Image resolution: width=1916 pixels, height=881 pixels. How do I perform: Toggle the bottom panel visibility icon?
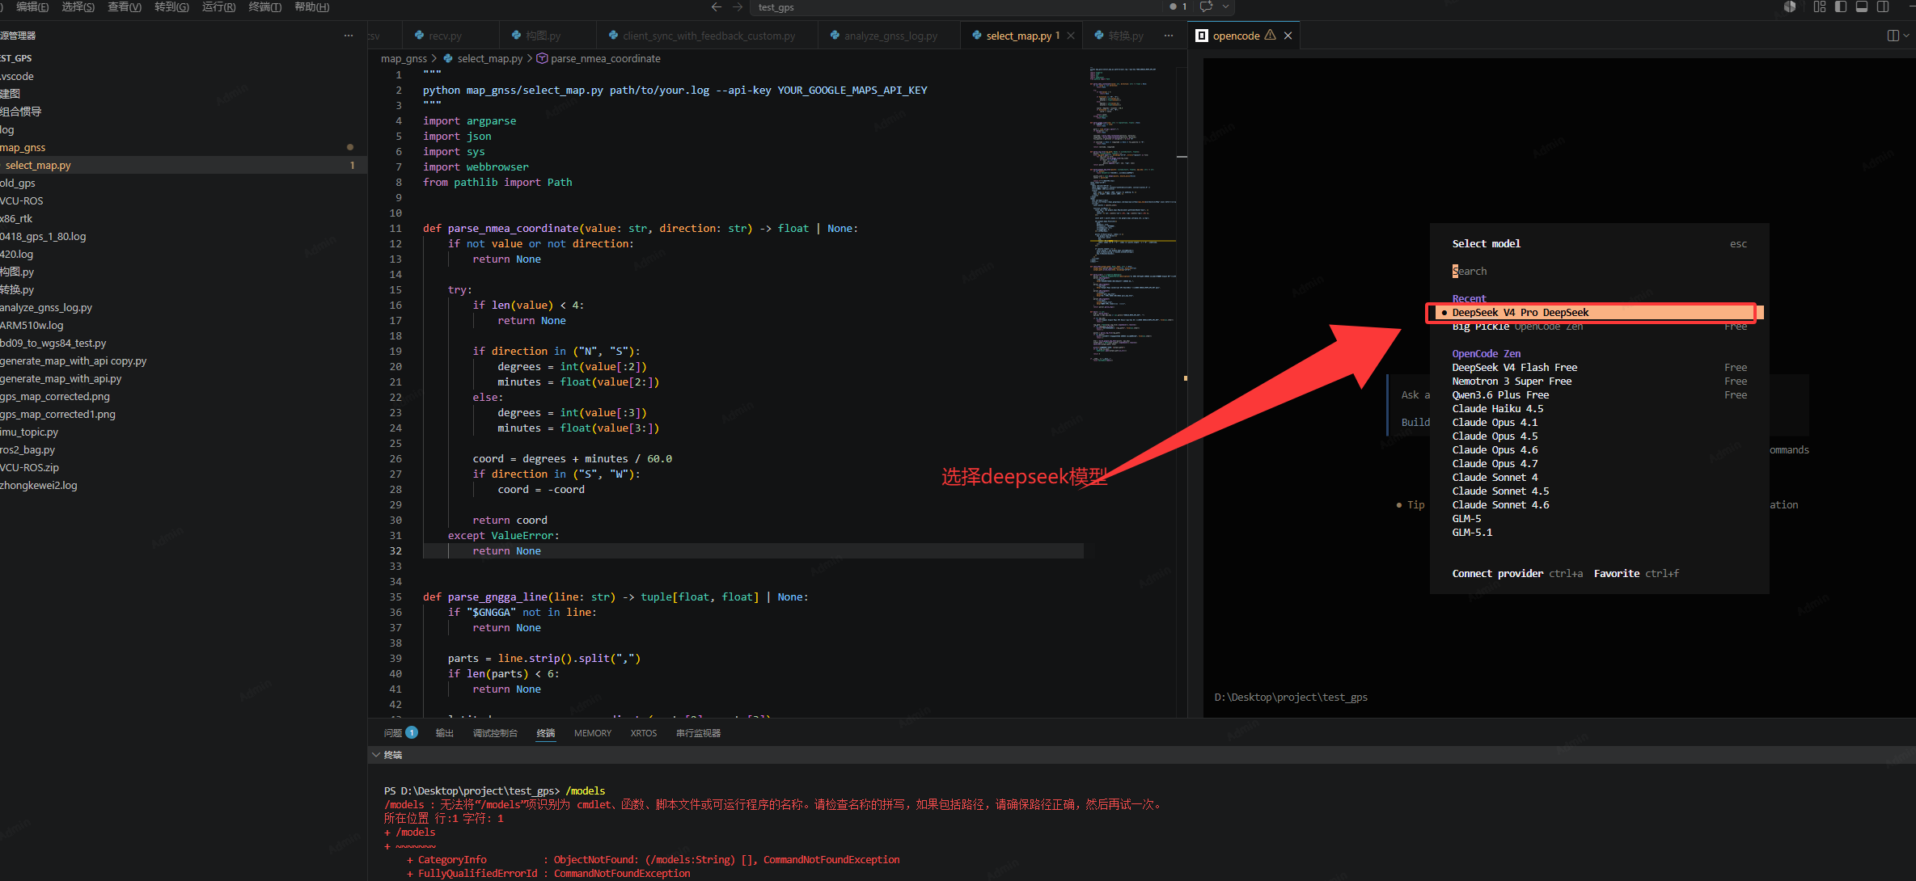point(1862,6)
